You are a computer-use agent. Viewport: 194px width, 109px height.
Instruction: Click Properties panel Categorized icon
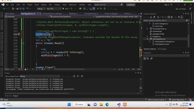(x=145, y=58)
